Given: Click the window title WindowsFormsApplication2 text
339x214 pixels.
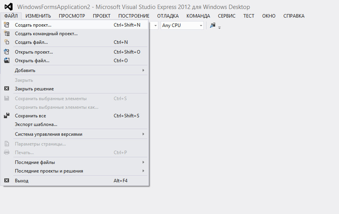Looking at the screenshot, I should [x=54, y=7].
